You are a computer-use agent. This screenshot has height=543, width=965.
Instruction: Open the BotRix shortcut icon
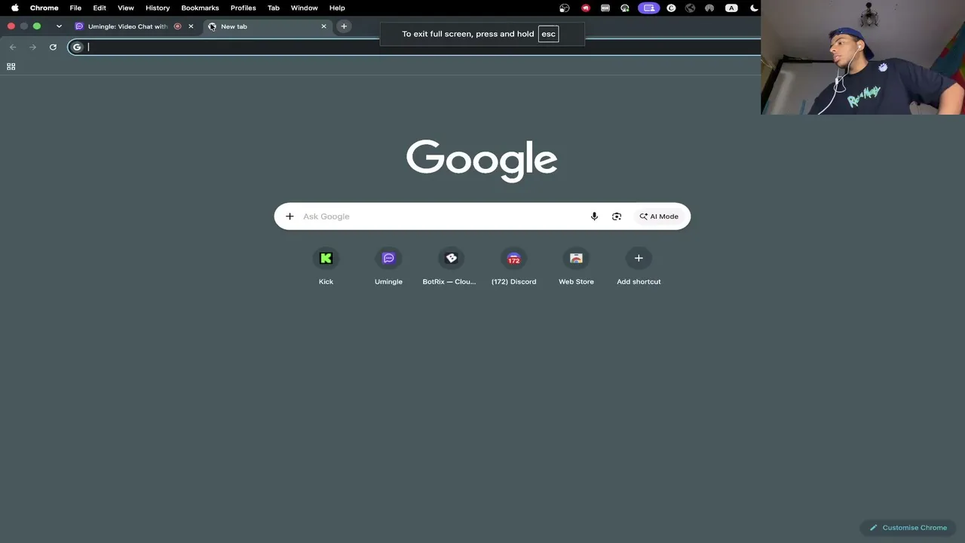(x=451, y=259)
